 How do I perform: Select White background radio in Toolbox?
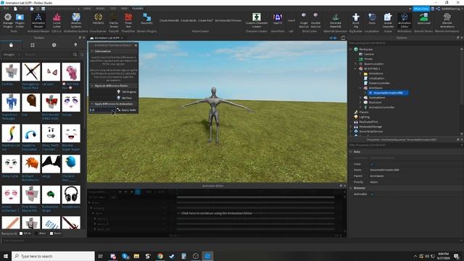point(21,233)
